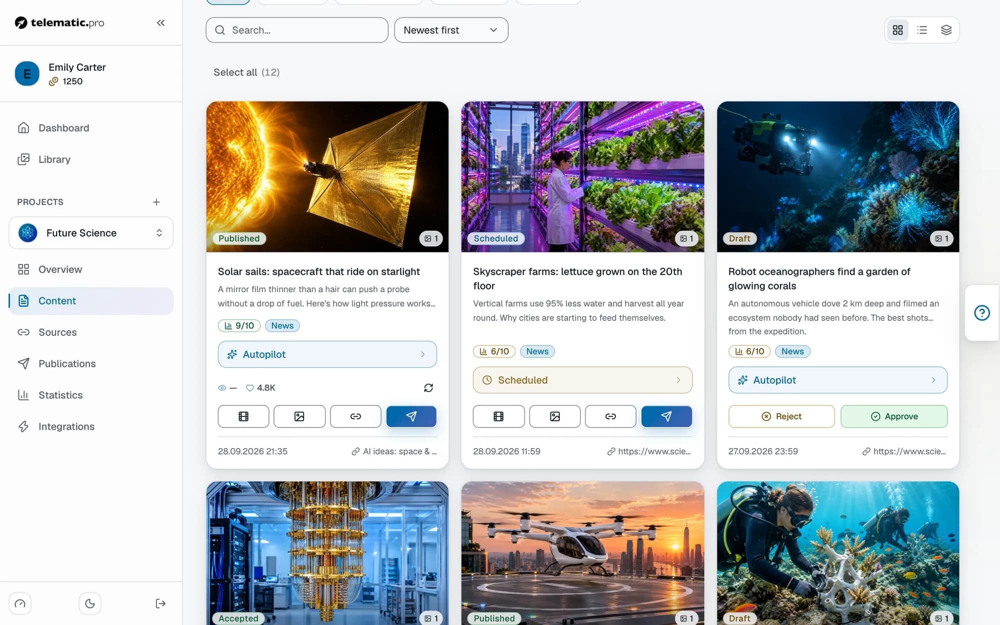Send Skyscraper farms post with the paper-plane button
The width and height of the screenshot is (1000, 625).
[x=666, y=416]
